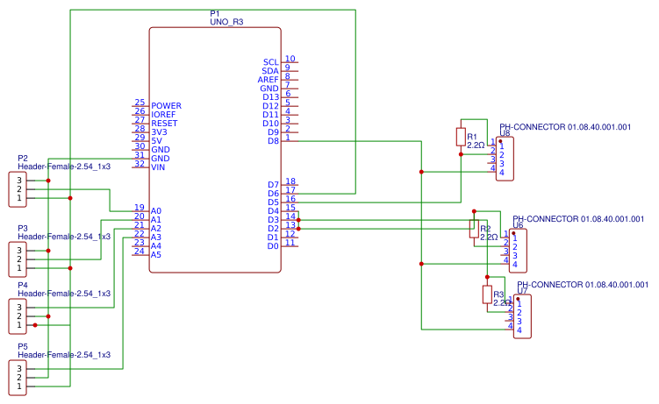This screenshot has height=404, width=659.
Task: Select the U8 connector body
Action: [x=505, y=159]
